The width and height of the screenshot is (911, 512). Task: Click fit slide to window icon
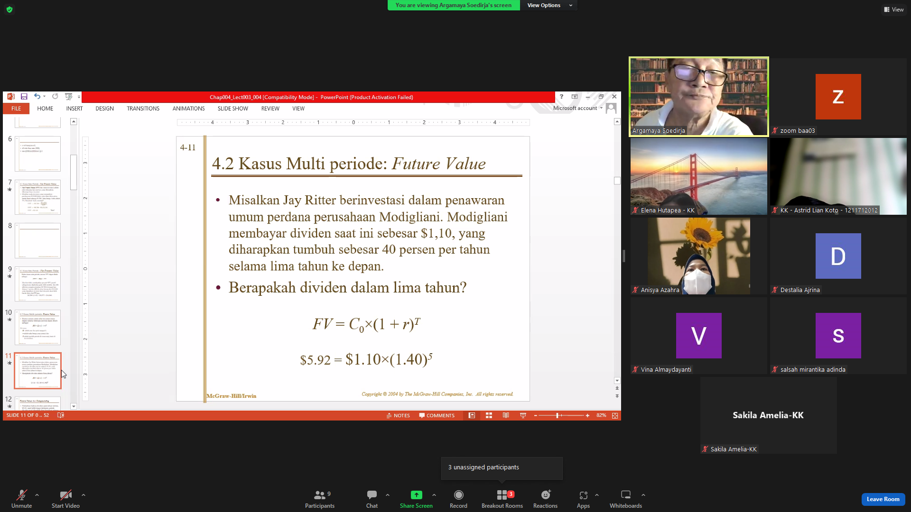615,415
